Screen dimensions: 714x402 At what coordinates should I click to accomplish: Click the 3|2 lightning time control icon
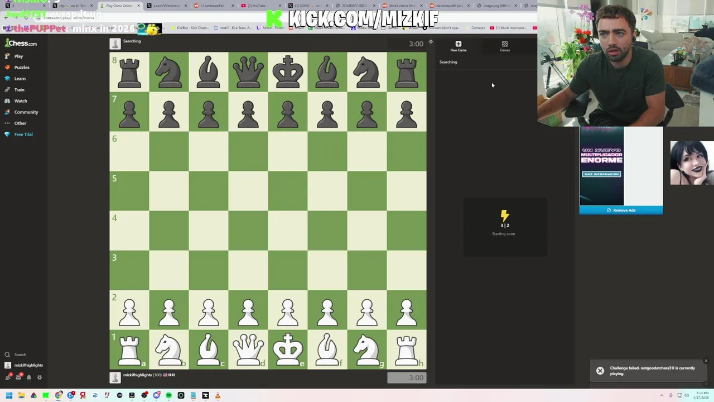click(x=505, y=216)
